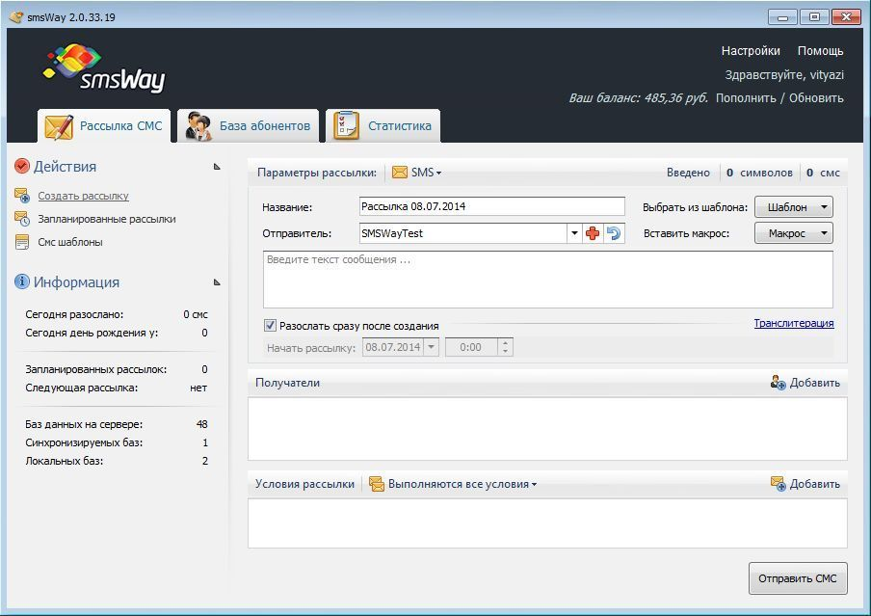Image resolution: width=871 pixels, height=616 pixels.
Task: Click the add recipients icon in Получатели
Action: [779, 383]
